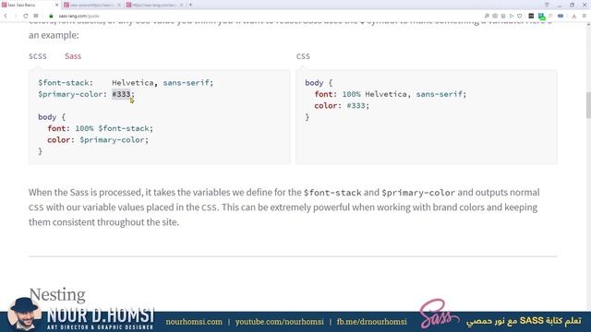
Task: Add a new browser tab
Action: (x=190, y=5)
